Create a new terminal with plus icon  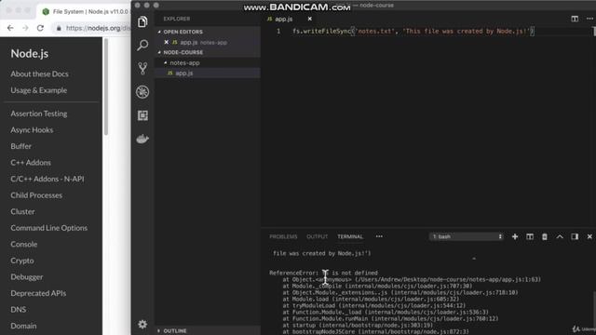point(515,236)
